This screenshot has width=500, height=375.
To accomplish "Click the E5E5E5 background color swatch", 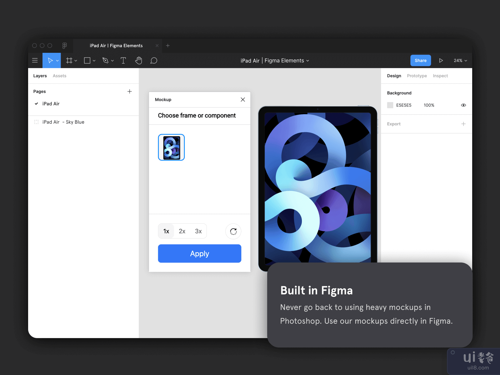I will click(x=390, y=105).
